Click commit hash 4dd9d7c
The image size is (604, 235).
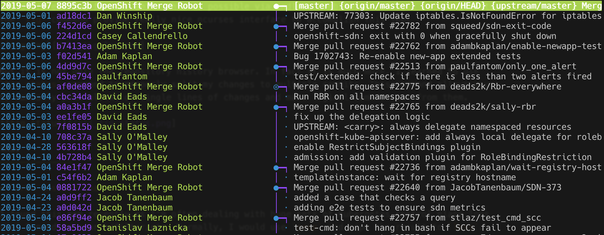(x=74, y=66)
